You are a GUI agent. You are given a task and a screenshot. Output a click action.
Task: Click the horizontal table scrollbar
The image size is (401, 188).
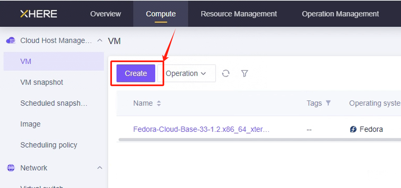click(260, 140)
